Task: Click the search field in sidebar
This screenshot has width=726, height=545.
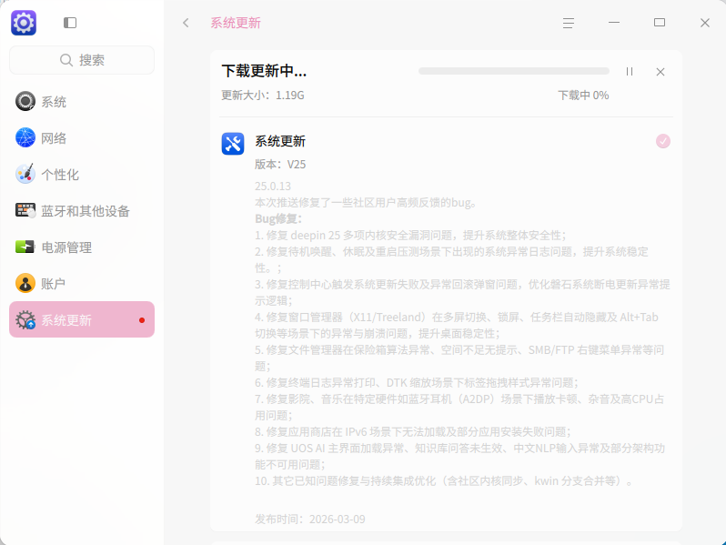Action: 82,60
